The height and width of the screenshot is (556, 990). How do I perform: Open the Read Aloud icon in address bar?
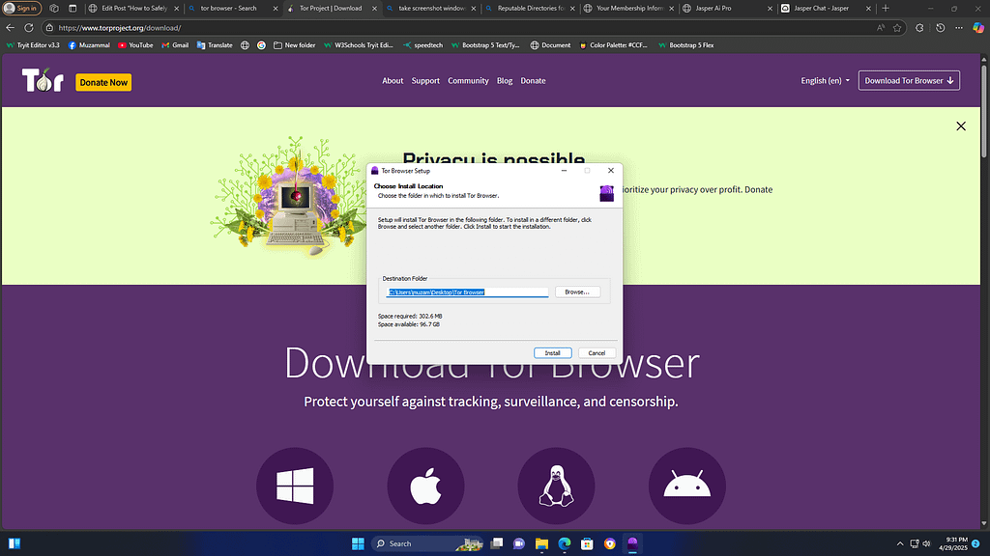coord(880,28)
